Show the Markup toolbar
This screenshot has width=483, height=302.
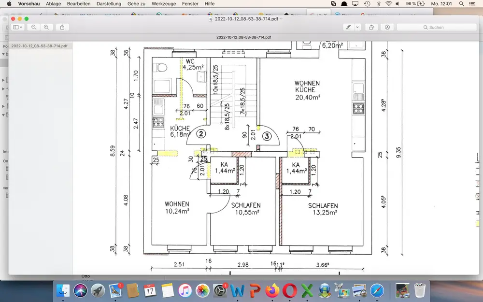click(387, 27)
